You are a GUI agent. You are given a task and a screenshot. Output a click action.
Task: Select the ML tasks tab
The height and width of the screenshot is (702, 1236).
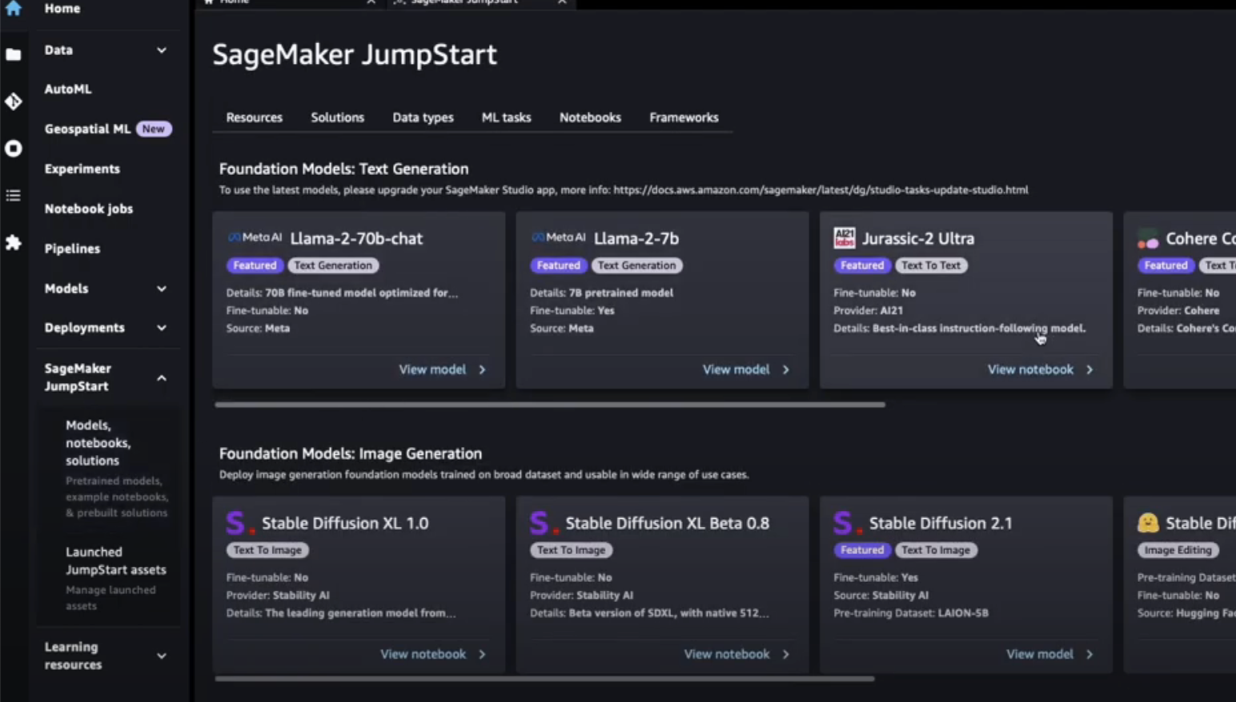[x=505, y=117]
